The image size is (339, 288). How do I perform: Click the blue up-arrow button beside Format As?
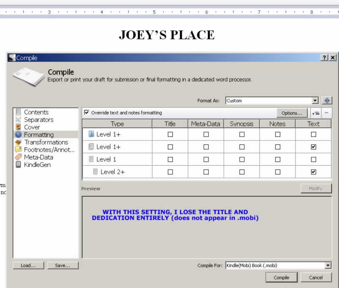327,101
